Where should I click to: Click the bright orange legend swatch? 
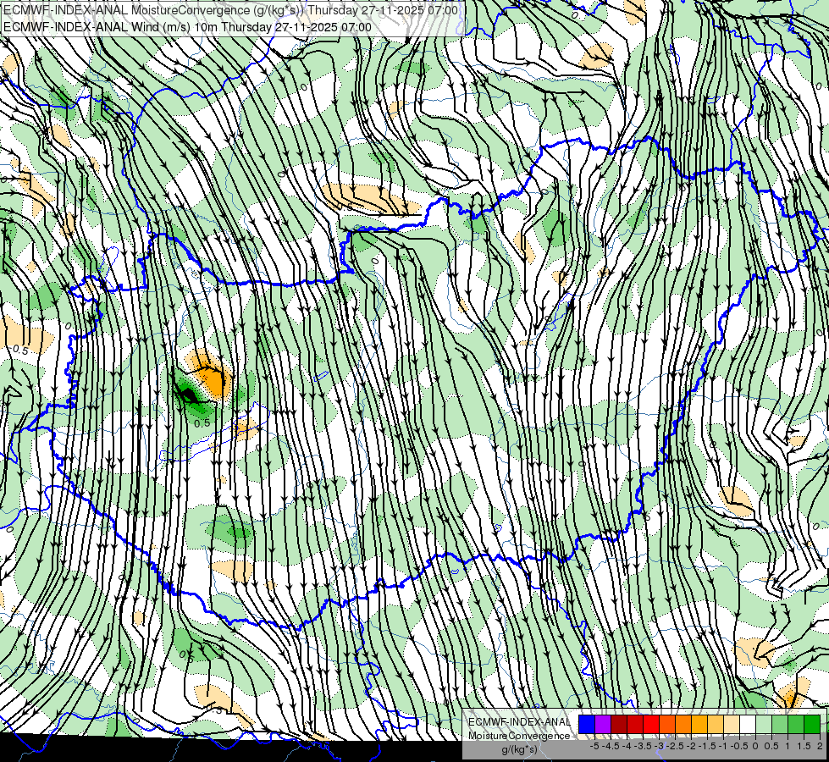point(683,724)
